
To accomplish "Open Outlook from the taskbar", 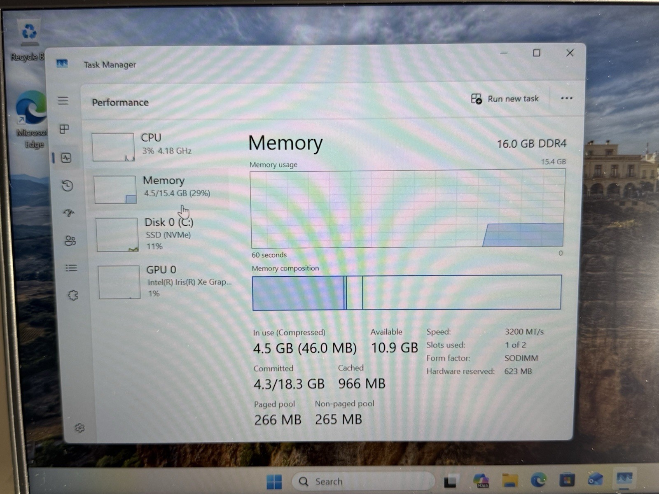I will pos(596,479).
